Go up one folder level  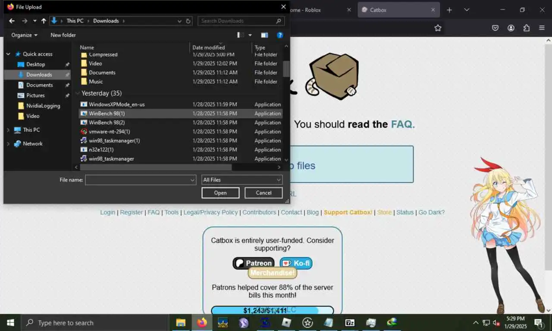point(44,21)
